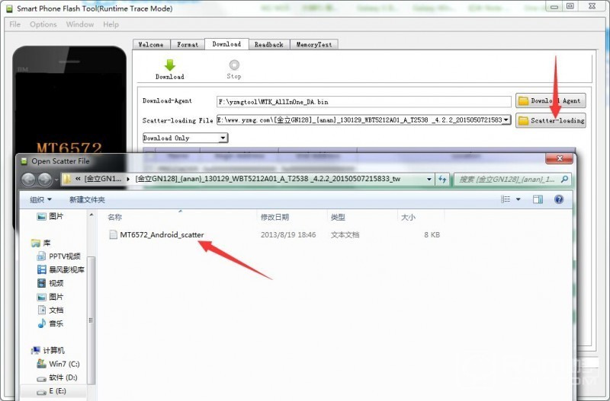Open 图片 library under 库
The height and width of the screenshot is (401, 610).
click(50, 297)
